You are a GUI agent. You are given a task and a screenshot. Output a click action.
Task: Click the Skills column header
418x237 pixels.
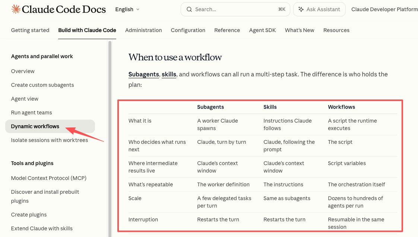tap(270, 107)
